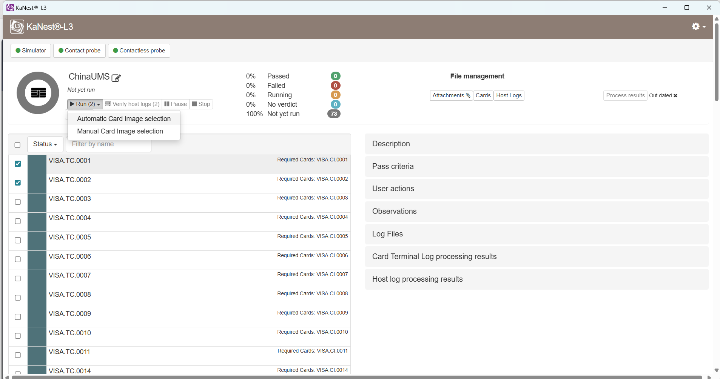720x379 pixels.
Task: Check the VISA.TC.0006 checkbox
Action: pos(18,259)
